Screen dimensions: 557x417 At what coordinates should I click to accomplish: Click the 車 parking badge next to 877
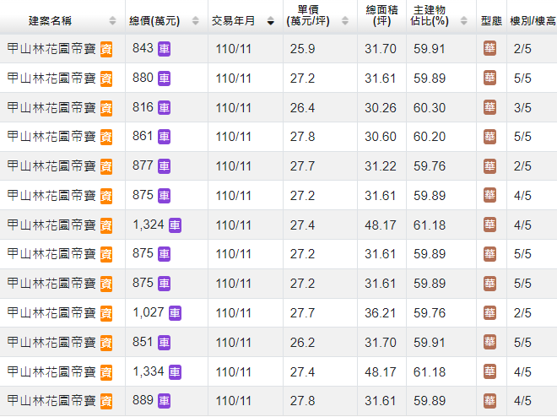click(x=164, y=166)
